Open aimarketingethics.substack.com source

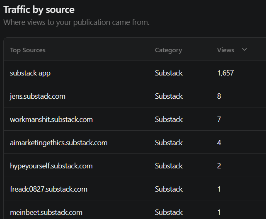(x=59, y=143)
